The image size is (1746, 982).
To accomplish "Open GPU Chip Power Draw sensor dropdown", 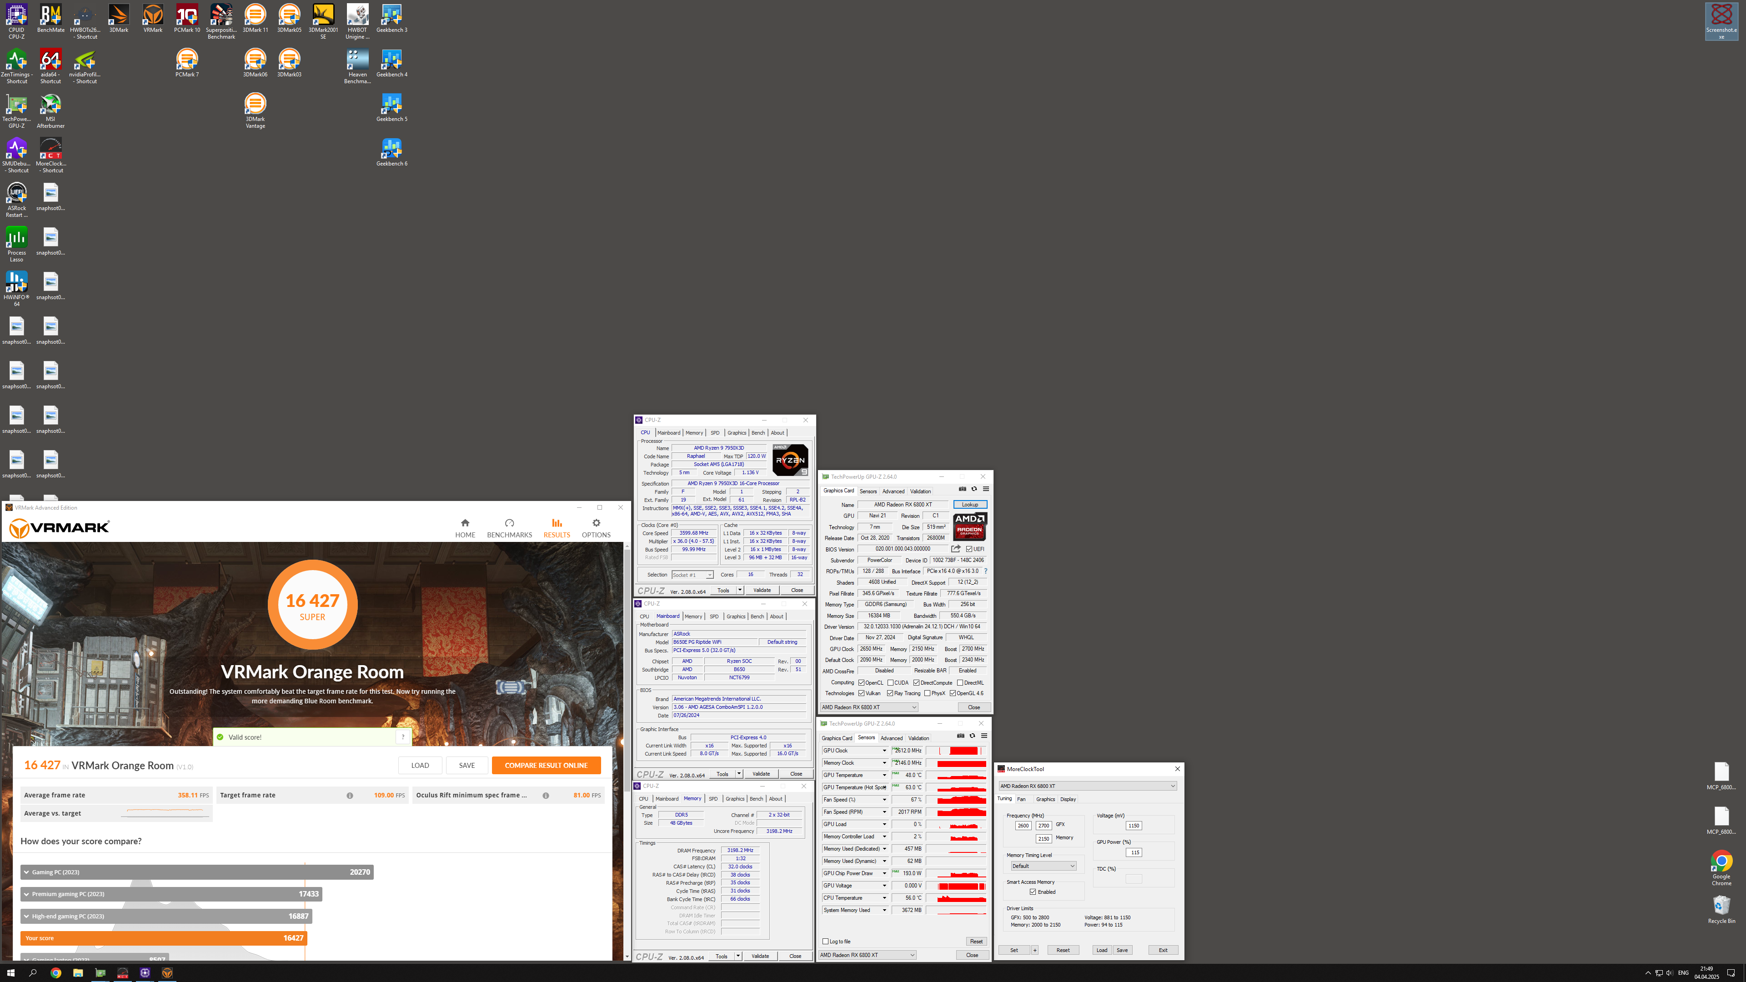I will pyautogui.click(x=884, y=873).
